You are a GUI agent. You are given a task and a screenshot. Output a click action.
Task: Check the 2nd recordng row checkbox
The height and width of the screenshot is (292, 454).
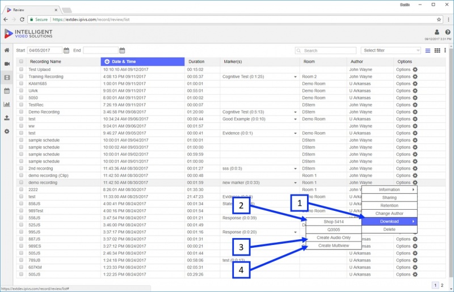coord(21,168)
